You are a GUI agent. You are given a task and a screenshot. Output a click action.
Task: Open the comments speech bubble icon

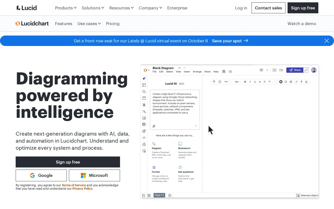coord(261,70)
